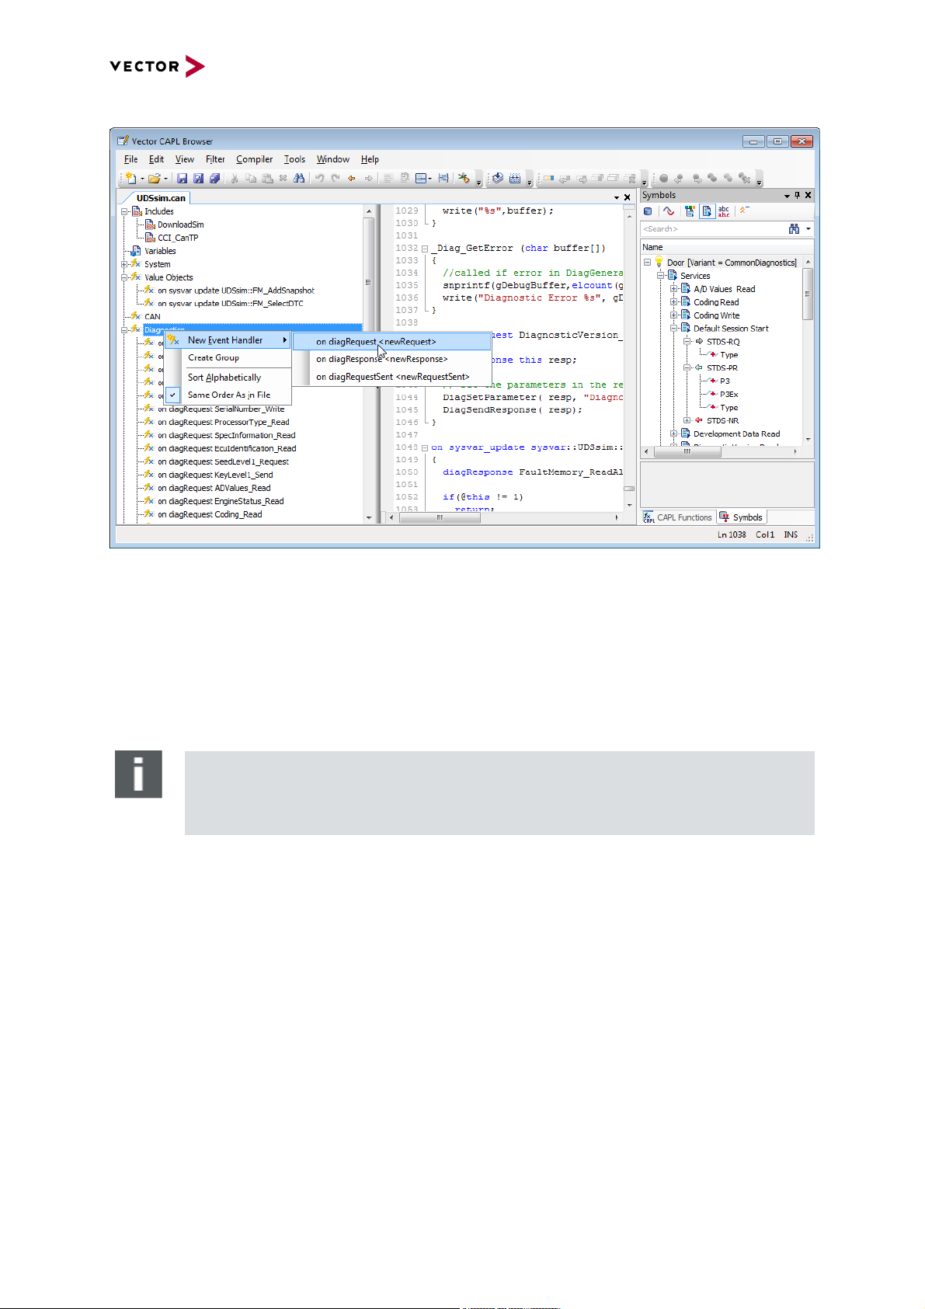The height and width of the screenshot is (1309, 925).
Task: Click the Save All (stacked floppies) icon
Action: coord(214,179)
